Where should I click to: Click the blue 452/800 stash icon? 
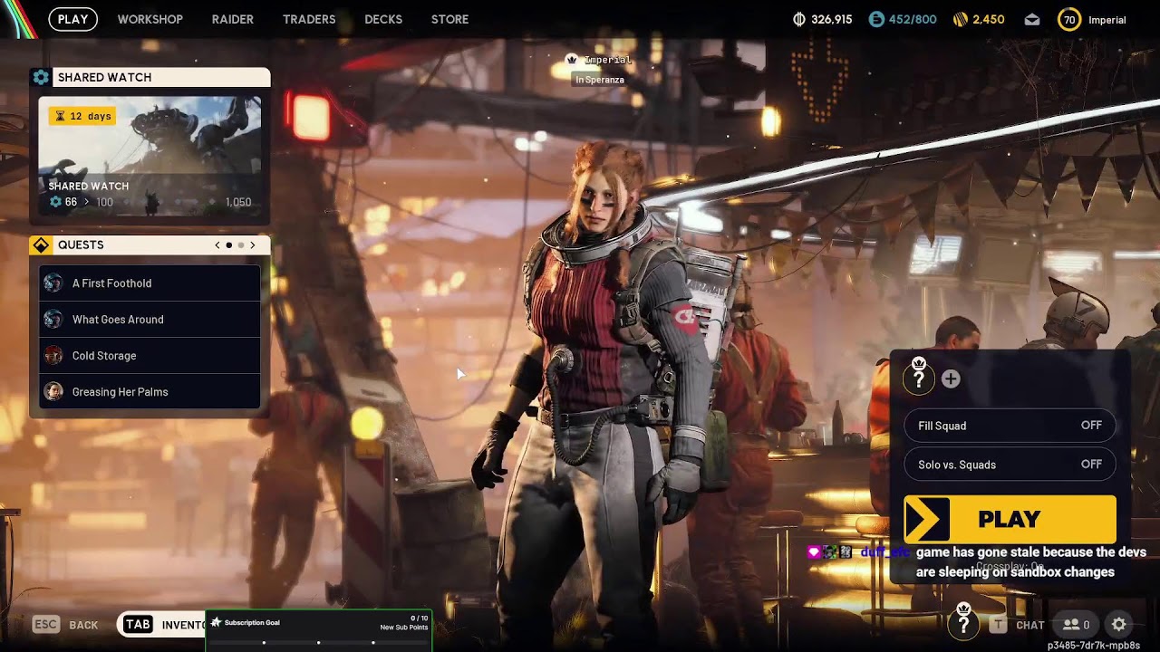(x=876, y=19)
